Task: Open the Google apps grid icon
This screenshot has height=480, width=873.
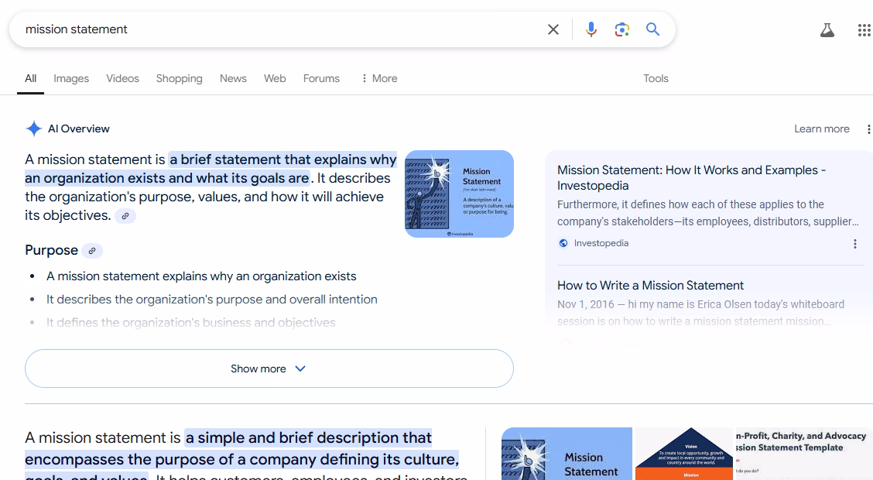Action: tap(864, 30)
